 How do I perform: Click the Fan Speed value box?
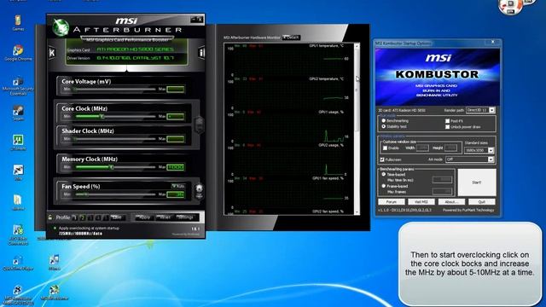176,194
